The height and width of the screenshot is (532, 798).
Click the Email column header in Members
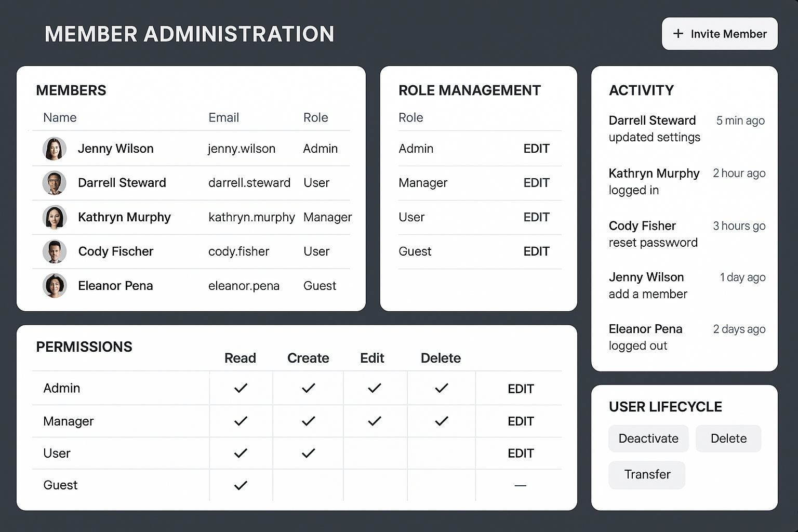tap(223, 117)
